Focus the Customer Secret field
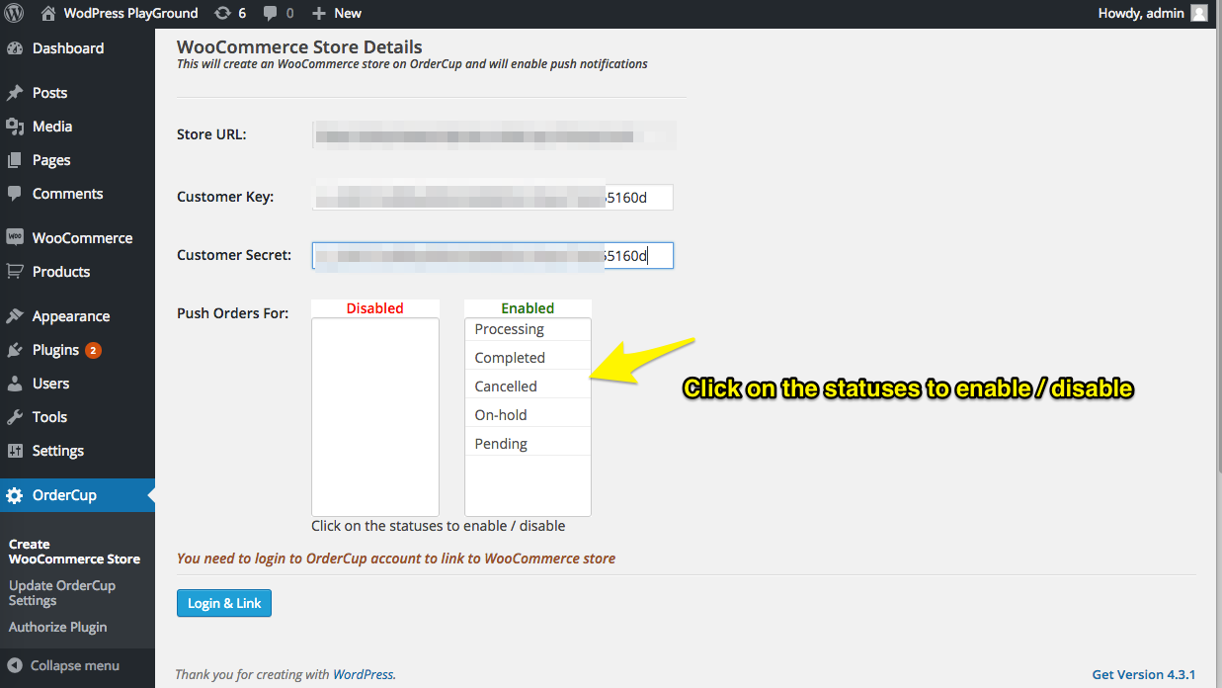This screenshot has height=688, width=1222. (x=493, y=256)
